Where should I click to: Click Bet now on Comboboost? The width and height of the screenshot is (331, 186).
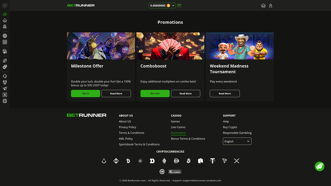155,94
